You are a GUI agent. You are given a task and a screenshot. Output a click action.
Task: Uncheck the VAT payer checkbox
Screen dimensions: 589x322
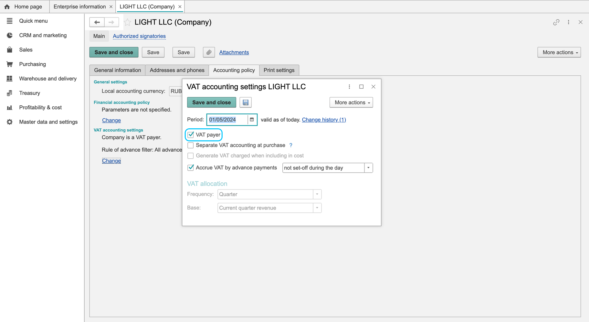coord(191,135)
